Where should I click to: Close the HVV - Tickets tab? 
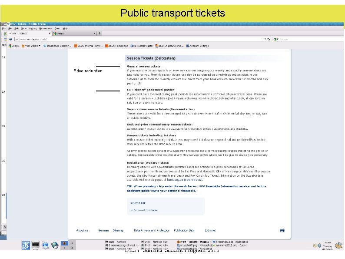[x=50, y=33]
